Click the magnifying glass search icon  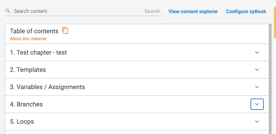8,11
